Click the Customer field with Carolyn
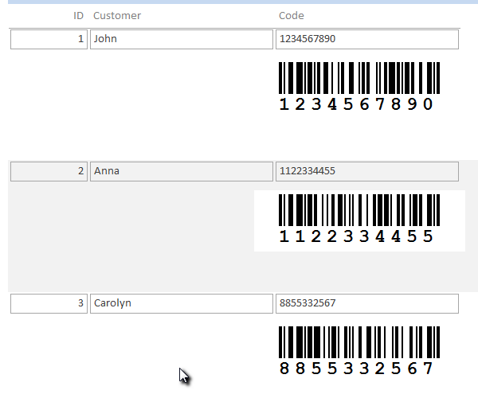 click(x=182, y=303)
